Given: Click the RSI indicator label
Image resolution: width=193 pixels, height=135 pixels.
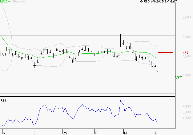Looking at the screenshot, I should tap(3, 100).
